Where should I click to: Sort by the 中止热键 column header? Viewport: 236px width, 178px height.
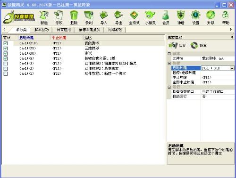pyautogui.click(x=67, y=38)
